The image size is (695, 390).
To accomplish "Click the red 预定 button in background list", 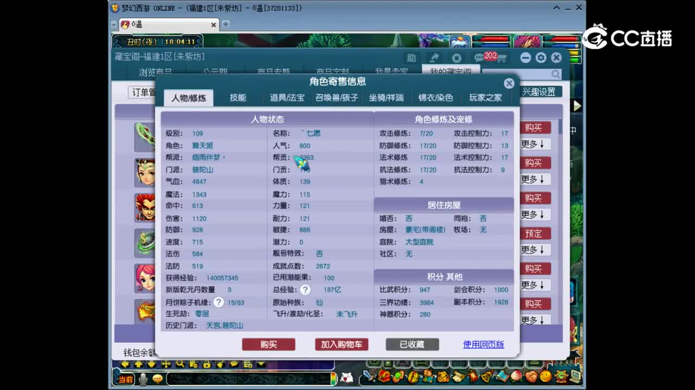I will (x=534, y=233).
